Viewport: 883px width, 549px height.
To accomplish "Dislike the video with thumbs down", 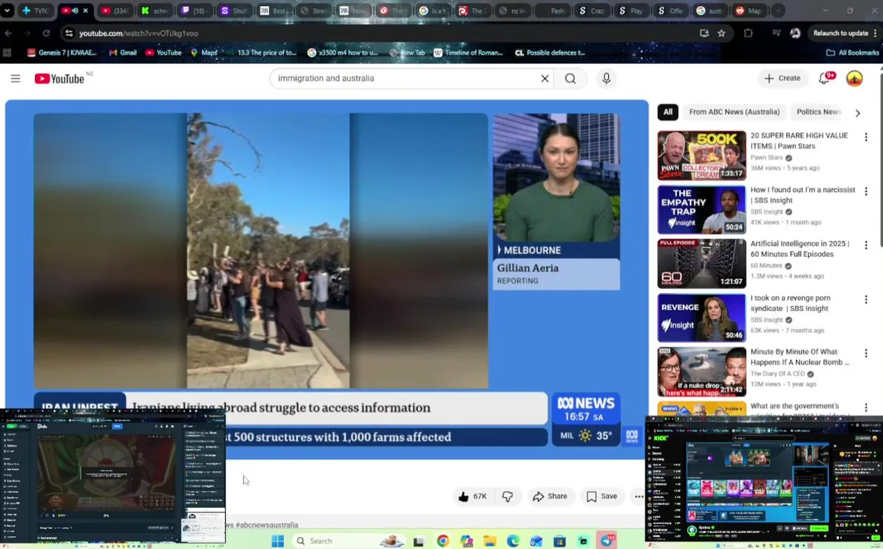I will click(508, 496).
